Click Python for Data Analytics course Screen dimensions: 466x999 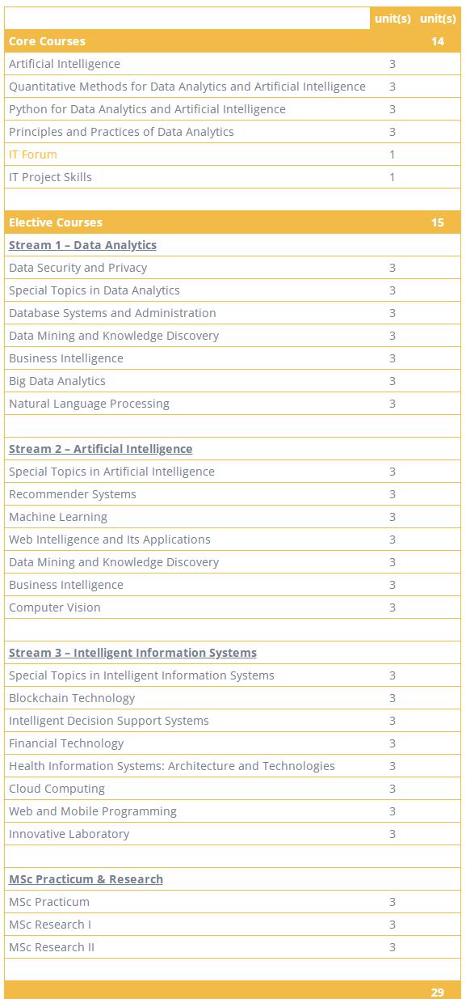coord(147,109)
